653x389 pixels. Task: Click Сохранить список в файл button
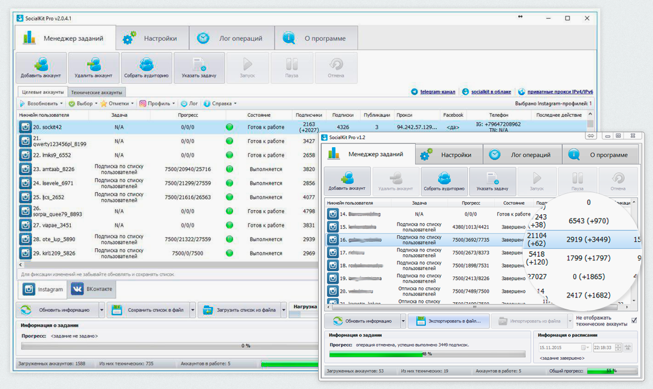148,310
